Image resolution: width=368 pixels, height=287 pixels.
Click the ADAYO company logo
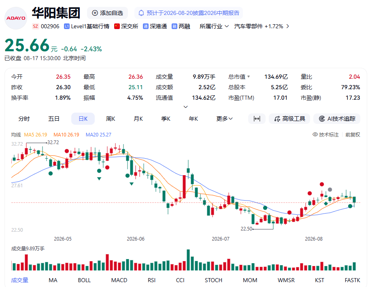[16, 18]
